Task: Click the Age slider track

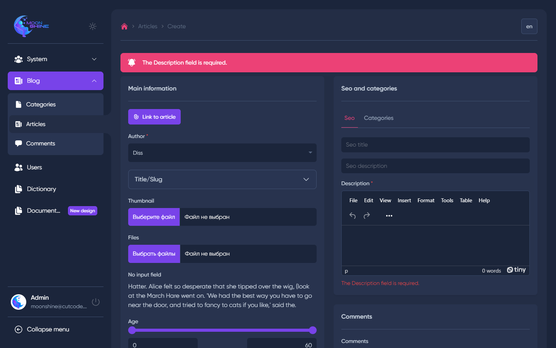Action: tap(222, 330)
